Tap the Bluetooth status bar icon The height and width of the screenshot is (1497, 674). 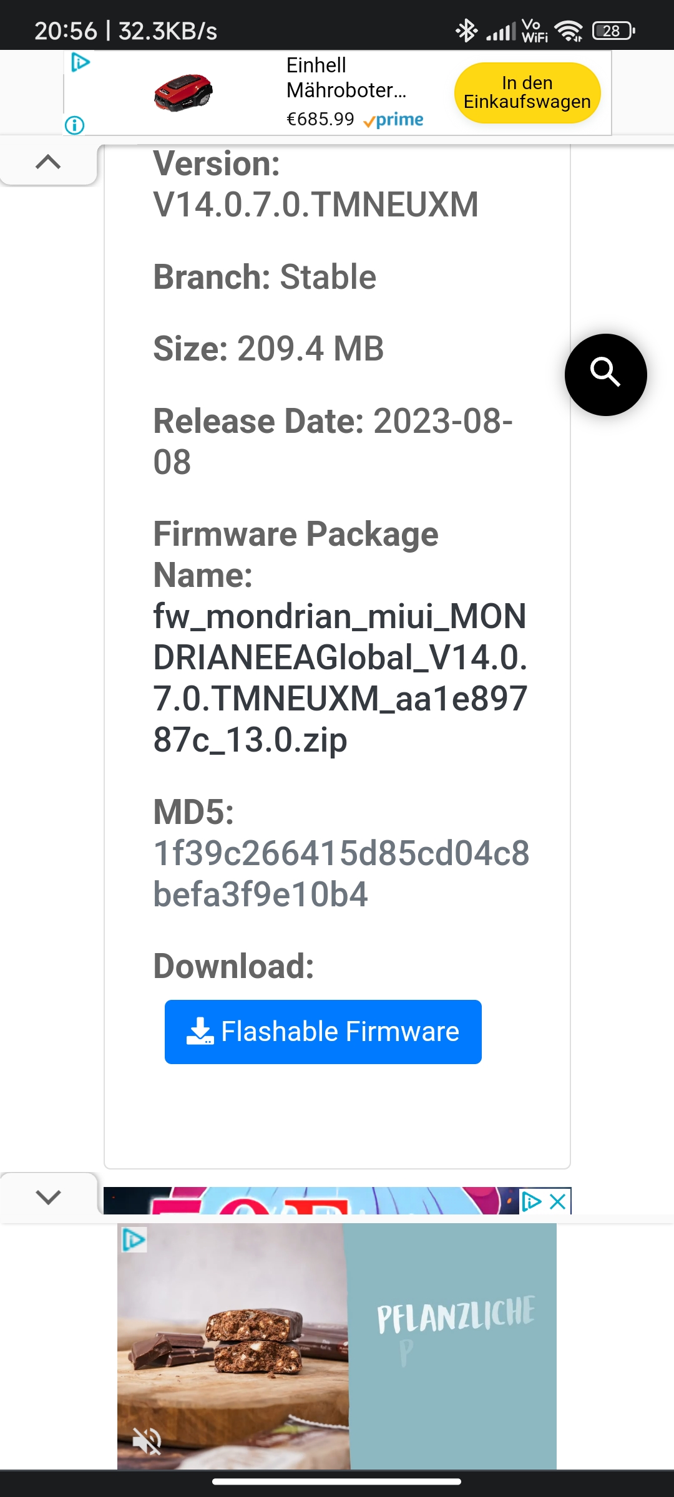(466, 30)
